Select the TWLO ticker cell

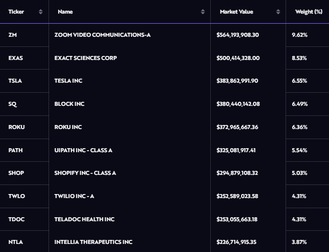pos(16,196)
